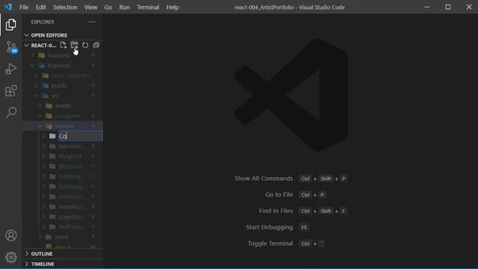The image size is (478, 269).
Task: Click the Show All Commands hint text
Action: [264, 179]
